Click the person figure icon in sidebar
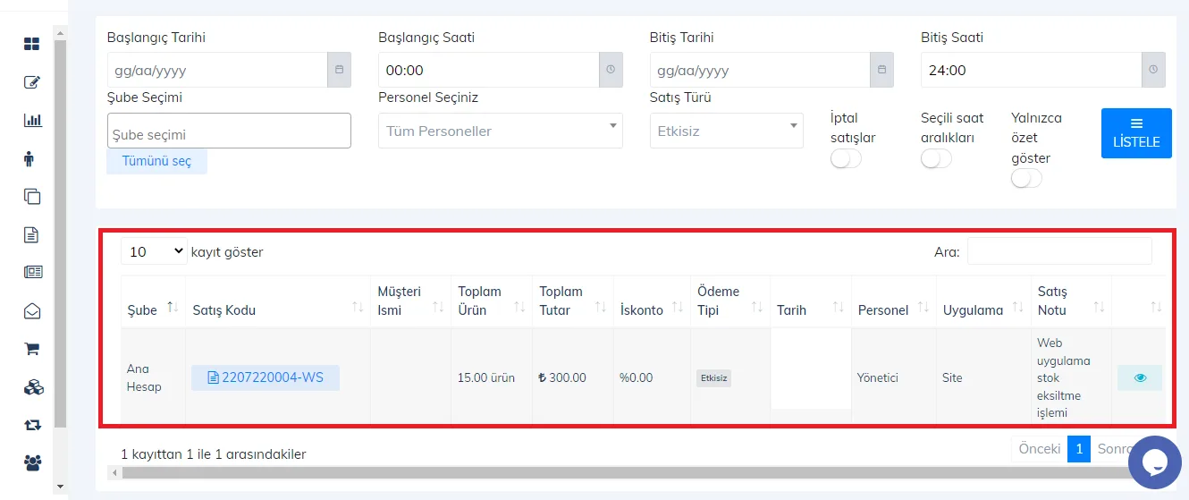The width and height of the screenshot is (1189, 500). click(30, 158)
